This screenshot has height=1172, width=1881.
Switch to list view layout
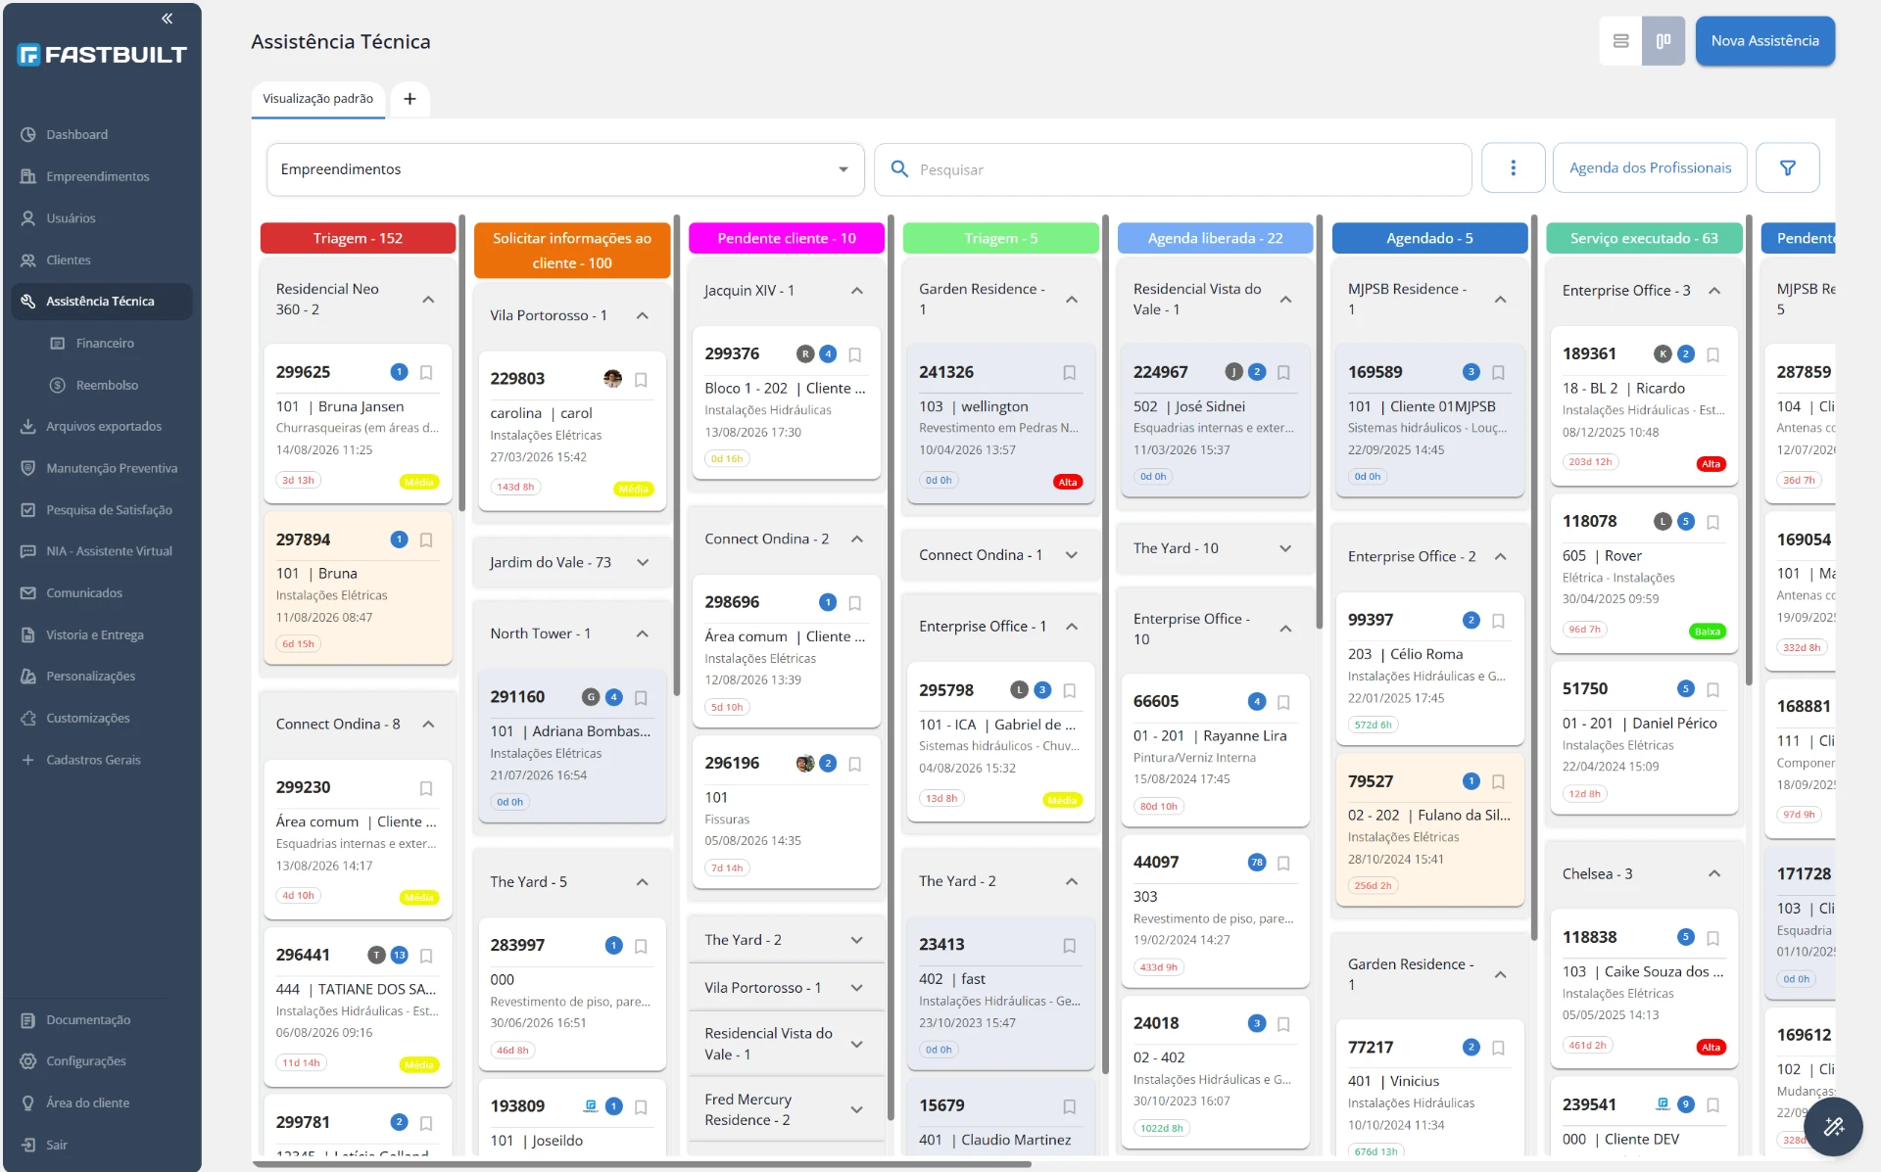(1620, 41)
